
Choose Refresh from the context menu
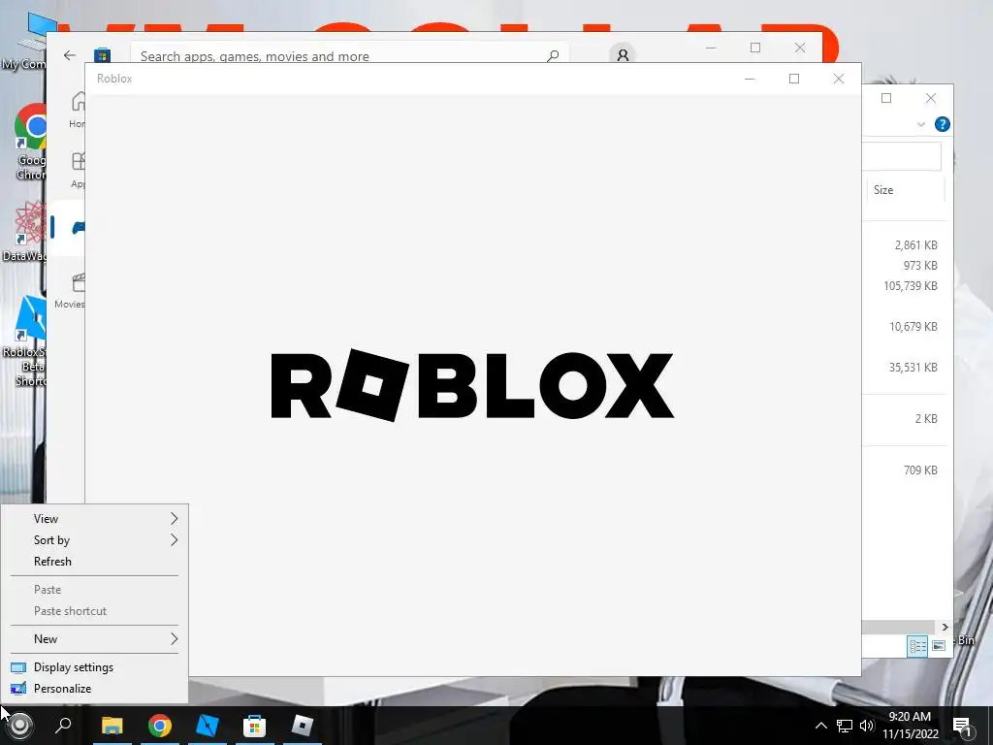coord(95,562)
